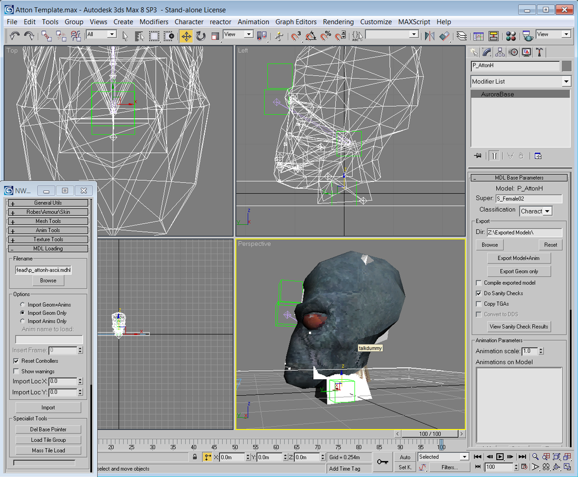This screenshot has height=477, width=578.
Task: Click the Redo arrow in main toolbar
Action: (29, 36)
